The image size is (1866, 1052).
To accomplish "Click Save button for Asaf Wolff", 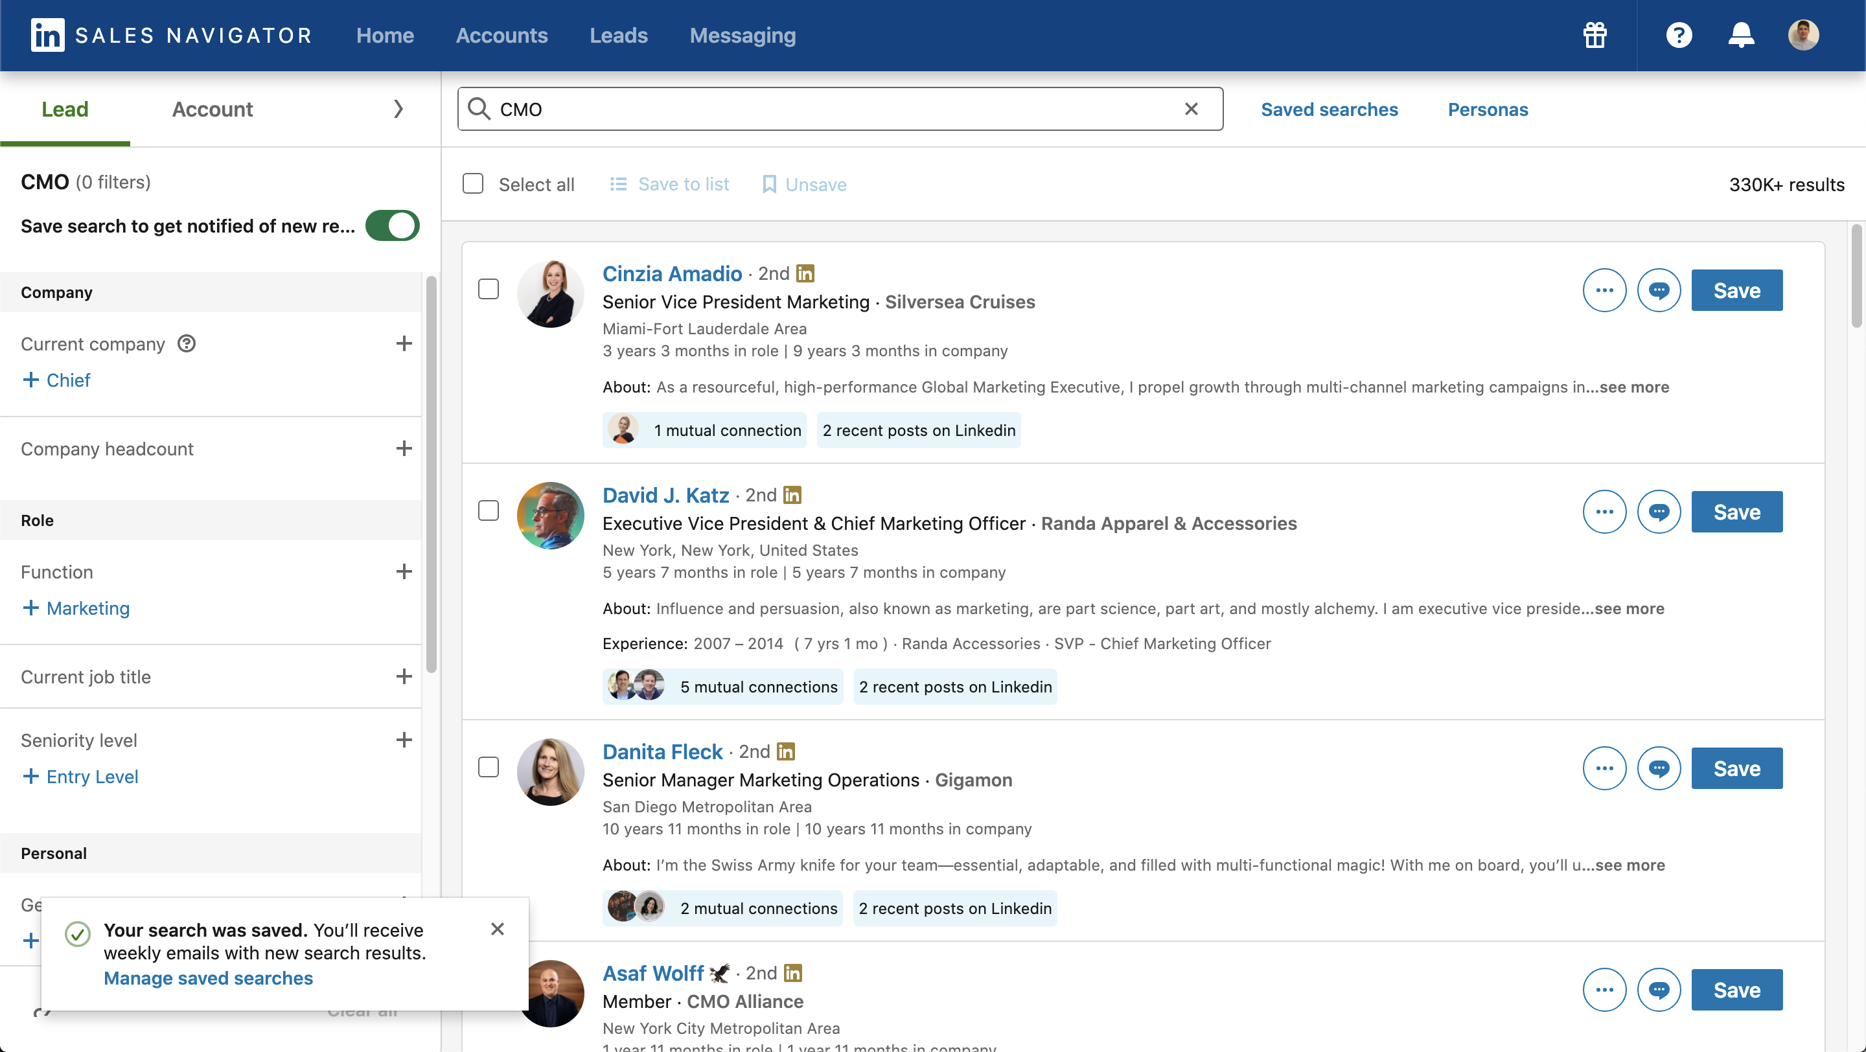I will [x=1736, y=989].
